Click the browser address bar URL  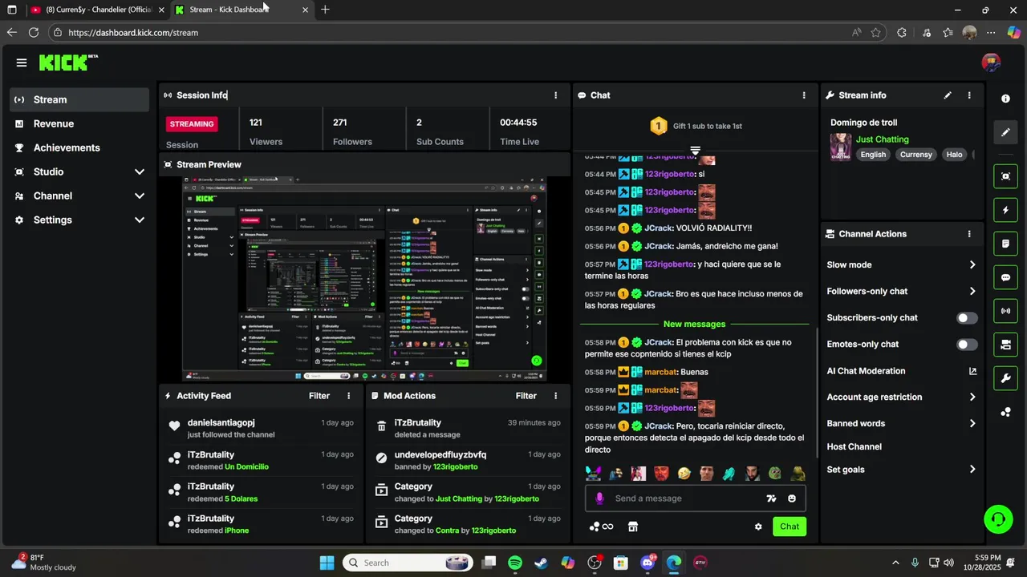[x=133, y=33]
